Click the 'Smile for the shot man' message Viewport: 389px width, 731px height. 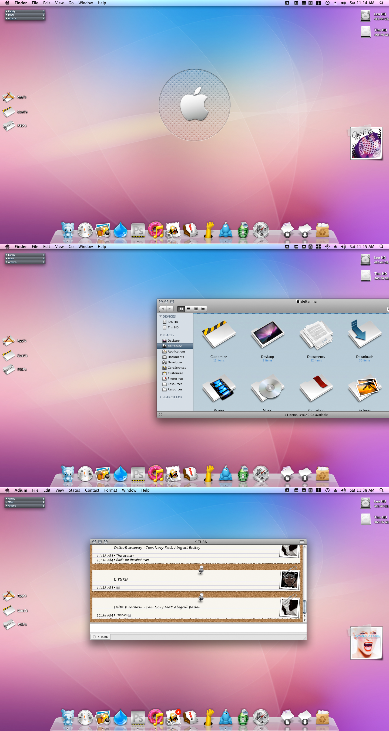[132, 560]
